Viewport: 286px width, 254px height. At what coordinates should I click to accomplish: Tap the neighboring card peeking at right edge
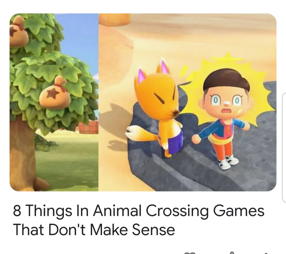284,147
